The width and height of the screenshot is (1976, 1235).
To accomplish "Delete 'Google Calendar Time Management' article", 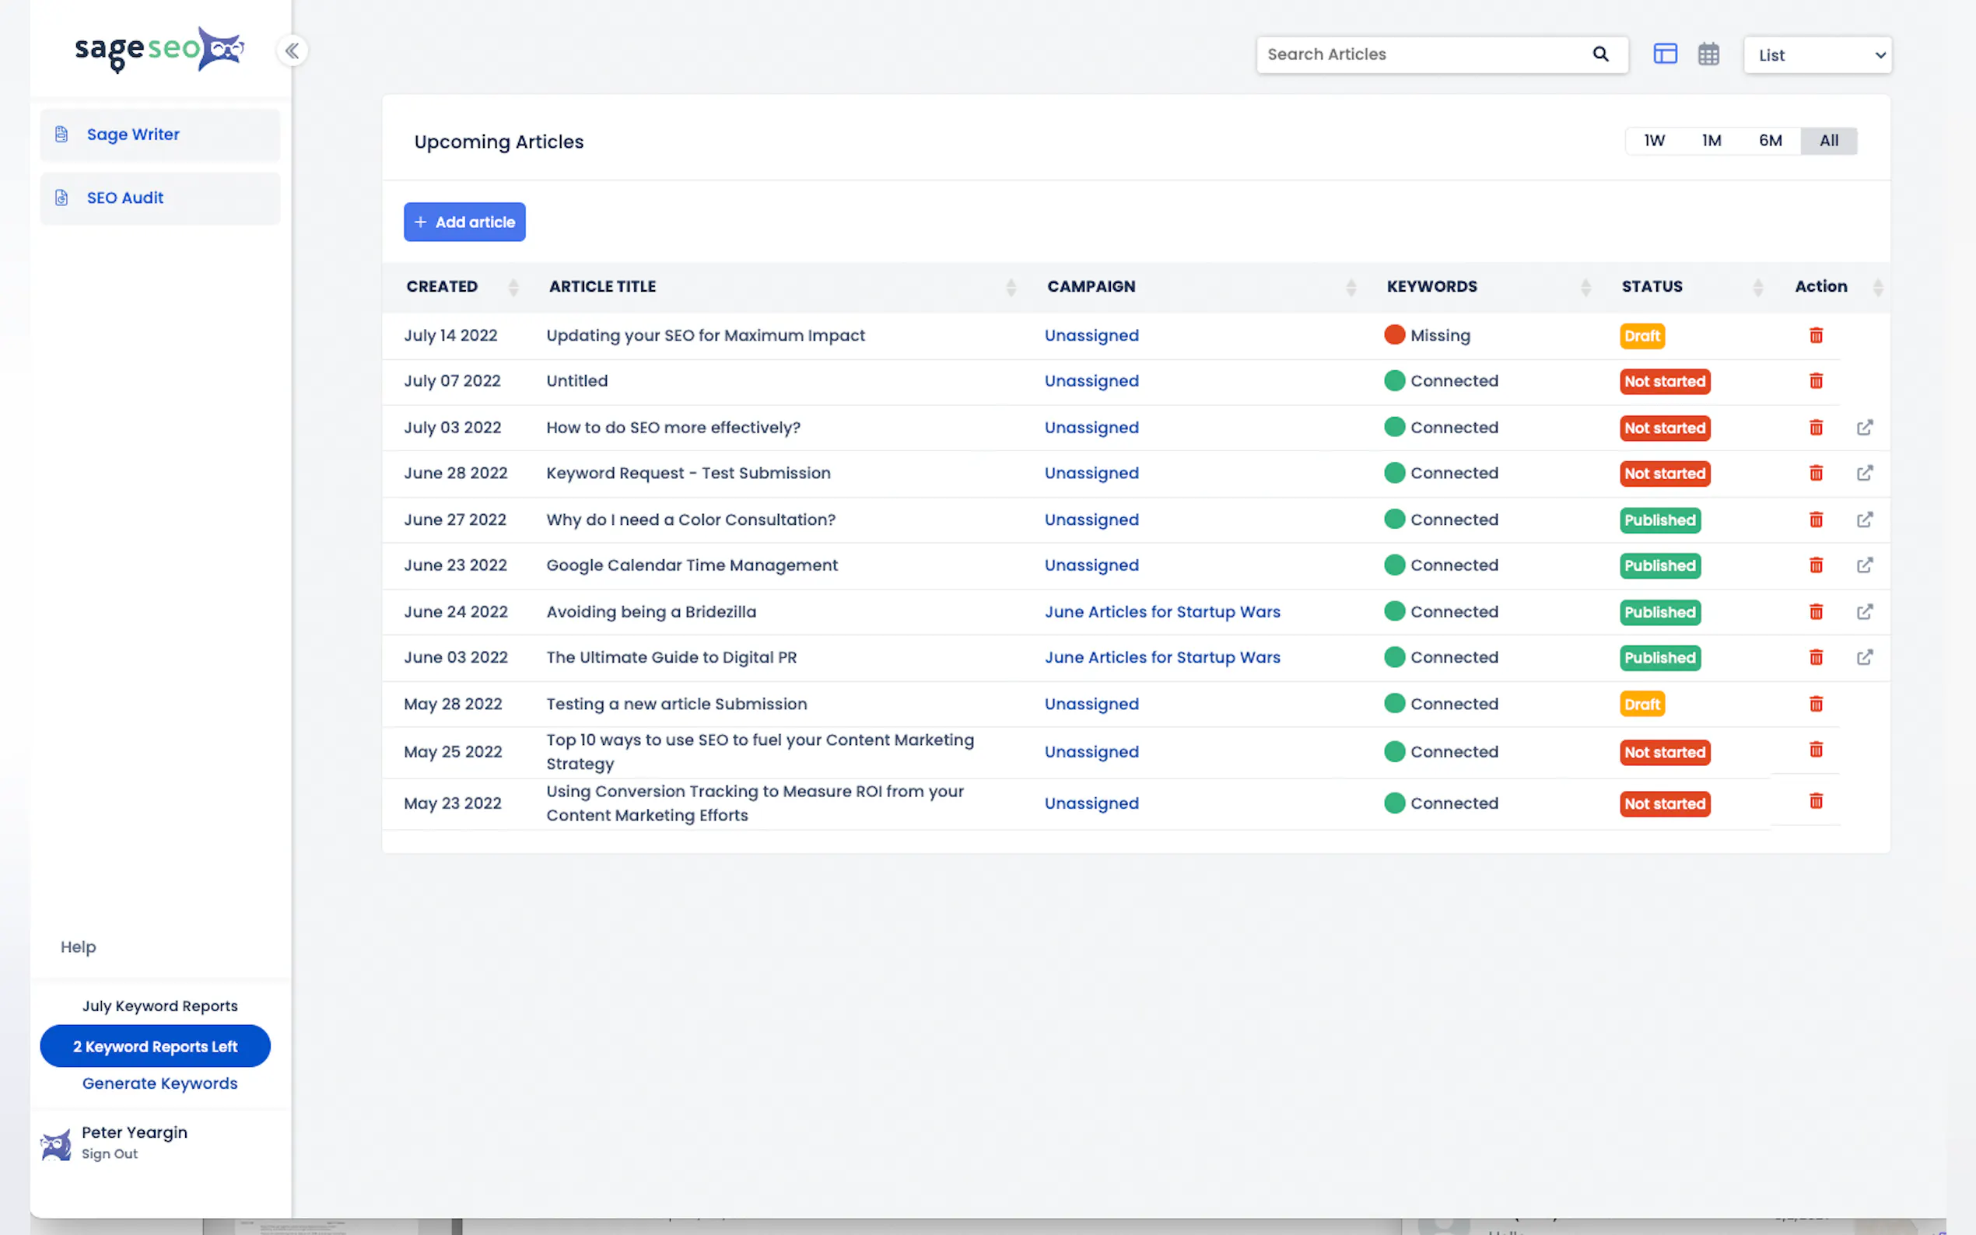I will tap(1816, 565).
